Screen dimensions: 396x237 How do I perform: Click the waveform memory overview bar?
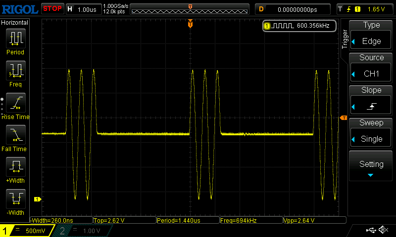click(x=190, y=9)
